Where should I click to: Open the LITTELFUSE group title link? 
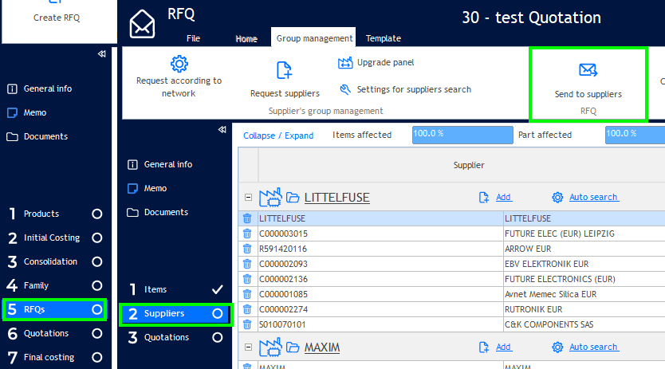pos(336,198)
